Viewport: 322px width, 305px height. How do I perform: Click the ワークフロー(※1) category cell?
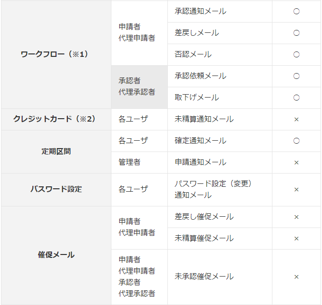[55, 54]
